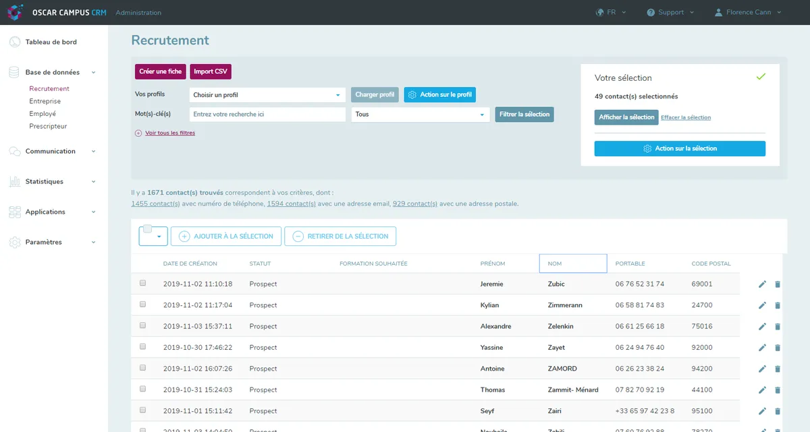Click the Oscar Campus CRM logo
Viewport: 810px width, 432px height.
pos(15,12)
